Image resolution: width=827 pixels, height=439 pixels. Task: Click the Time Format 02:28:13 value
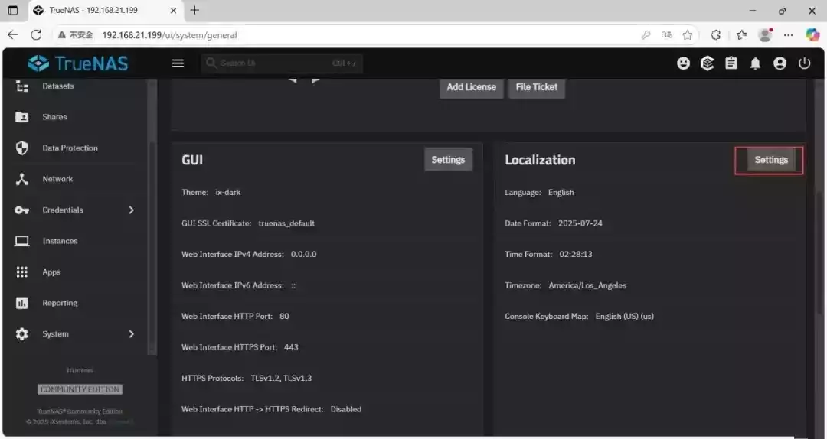tap(576, 254)
